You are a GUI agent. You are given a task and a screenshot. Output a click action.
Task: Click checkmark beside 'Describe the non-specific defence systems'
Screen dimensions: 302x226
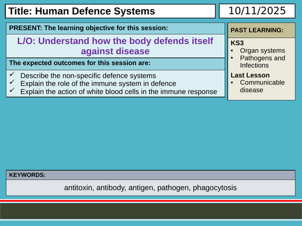click(12, 74)
